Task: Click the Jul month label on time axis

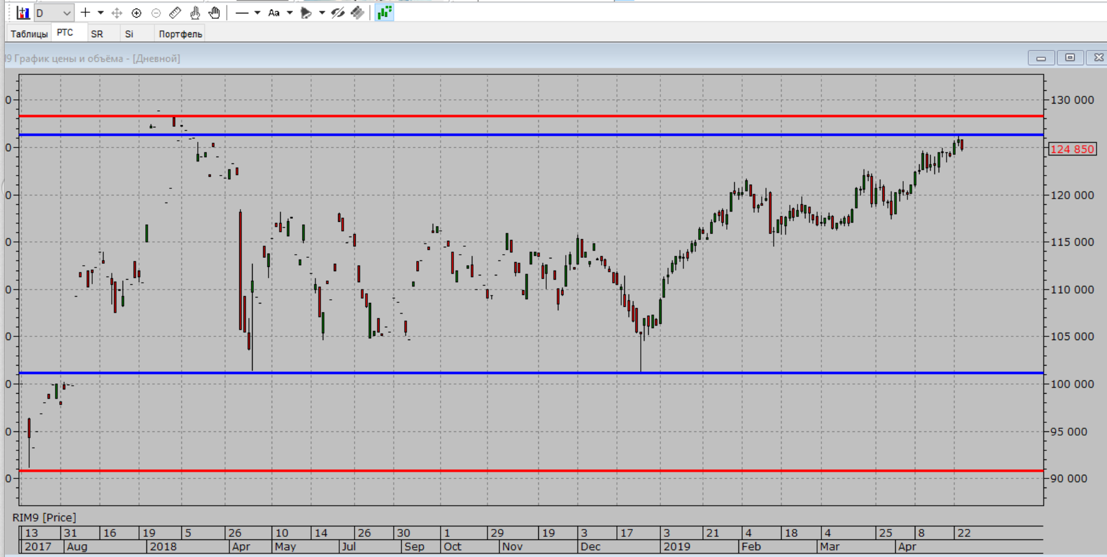Action: coord(348,547)
